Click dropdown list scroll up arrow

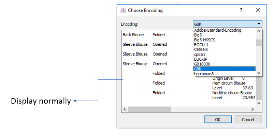pos(259,31)
